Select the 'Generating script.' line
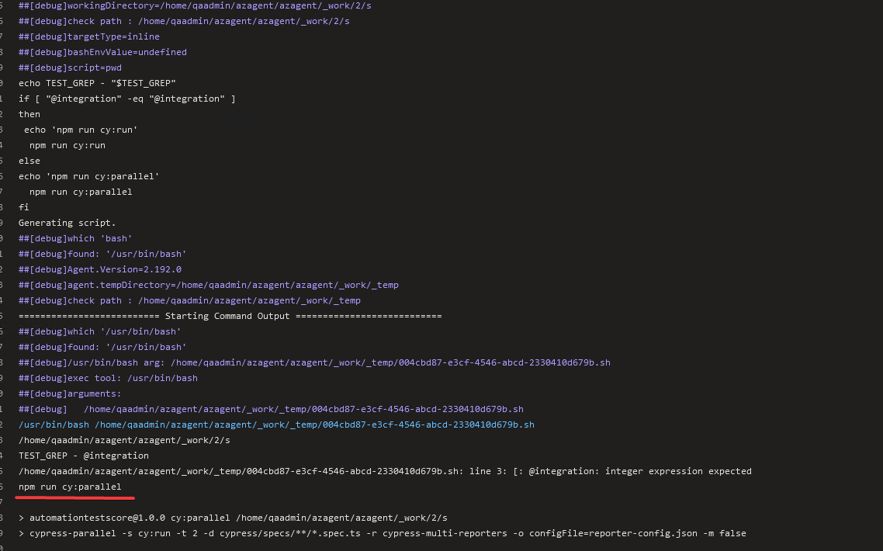The width and height of the screenshot is (883, 551). point(67,223)
